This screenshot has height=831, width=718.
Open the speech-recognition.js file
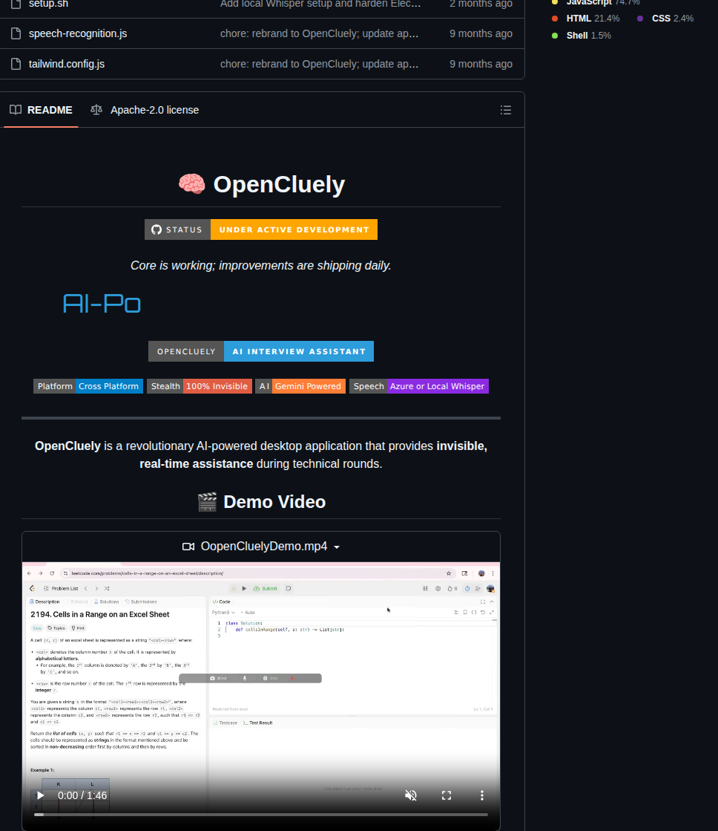(x=78, y=33)
